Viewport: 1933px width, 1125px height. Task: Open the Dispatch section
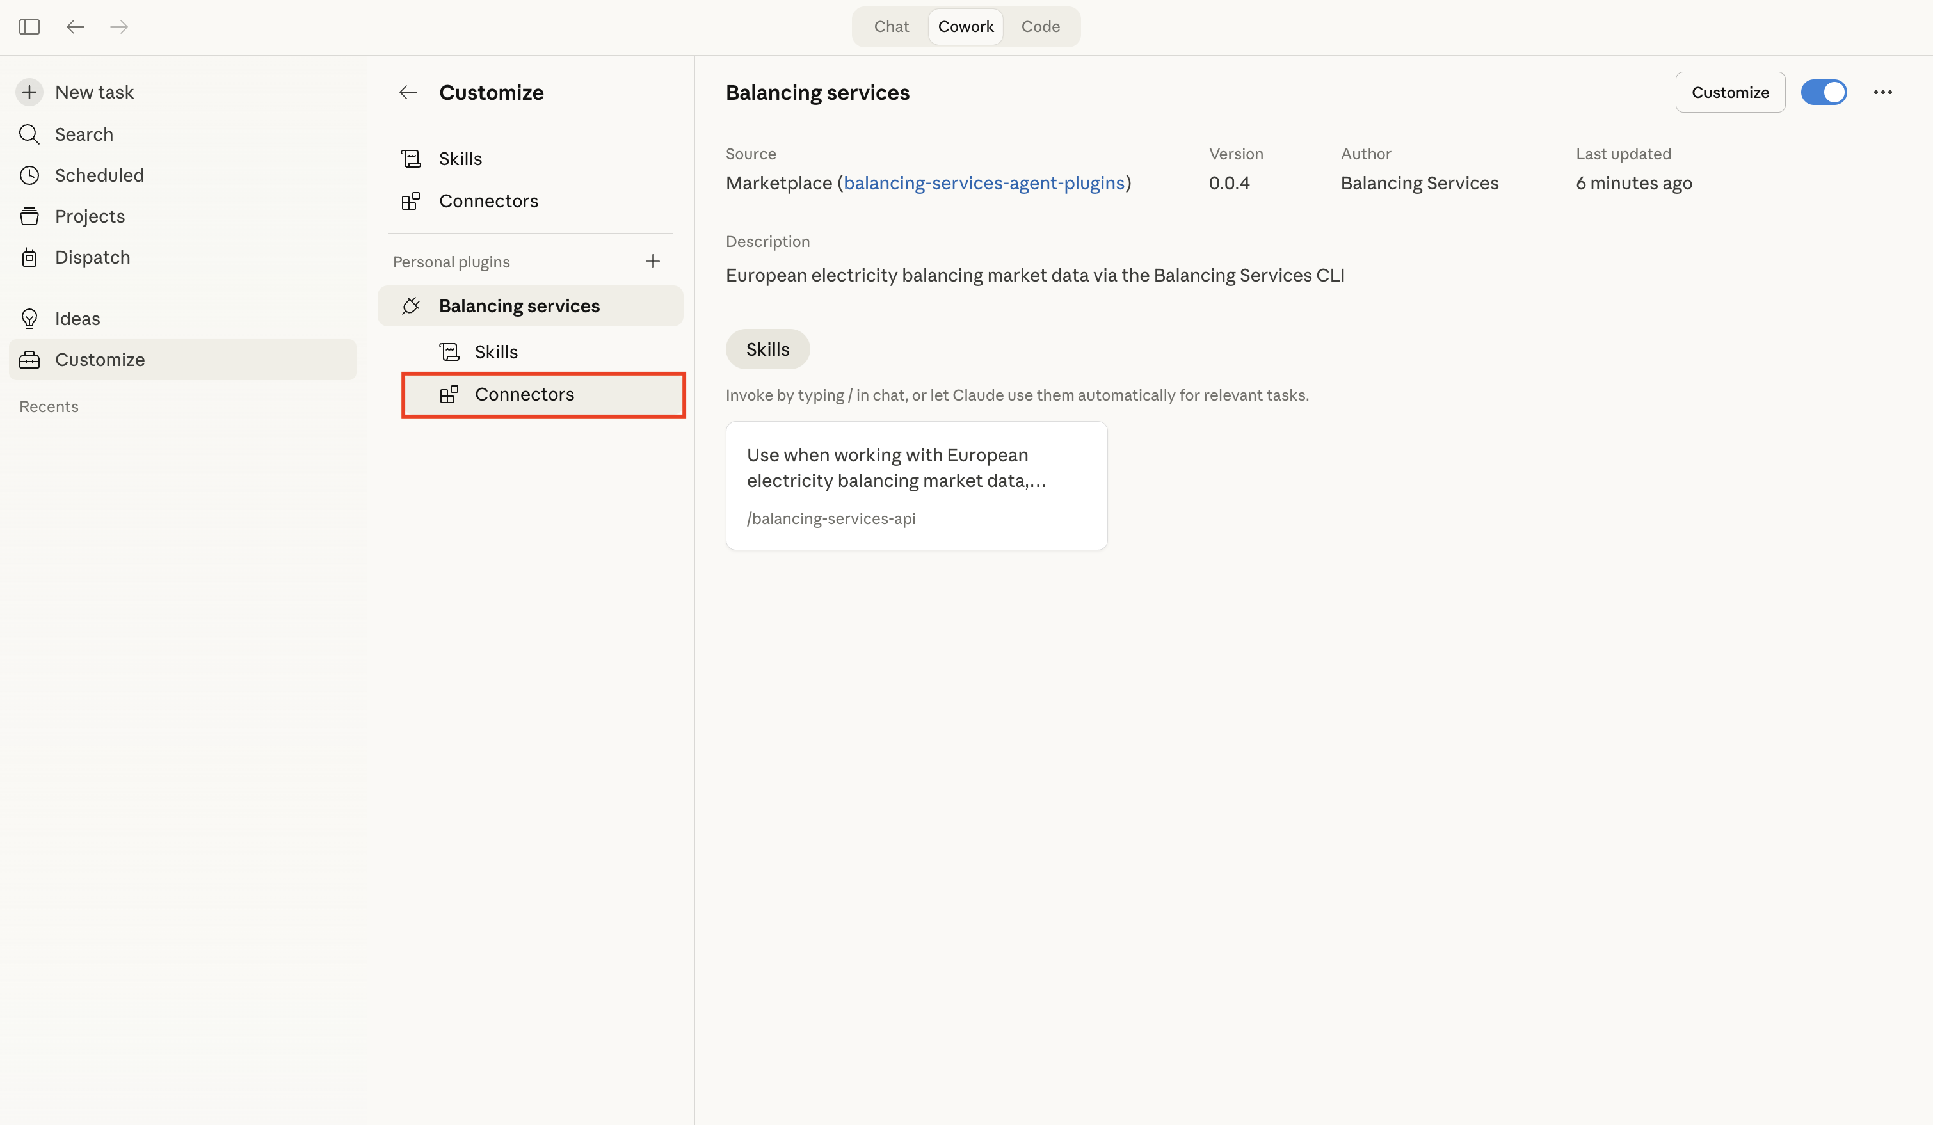point(93,257)
